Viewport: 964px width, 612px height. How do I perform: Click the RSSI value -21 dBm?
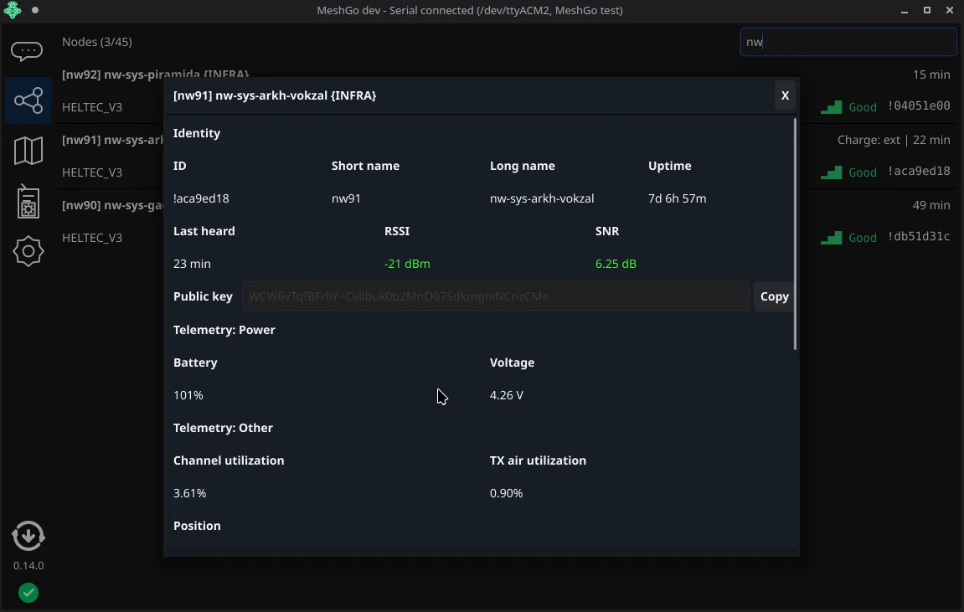tap(407, 264)
